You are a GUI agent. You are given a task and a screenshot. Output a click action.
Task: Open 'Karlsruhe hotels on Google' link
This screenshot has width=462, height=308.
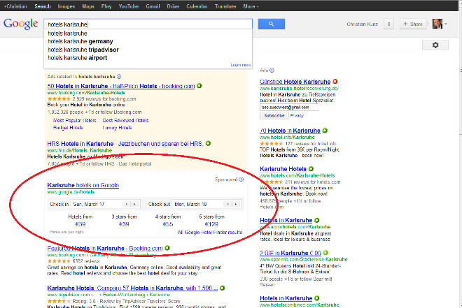point(83,185)
